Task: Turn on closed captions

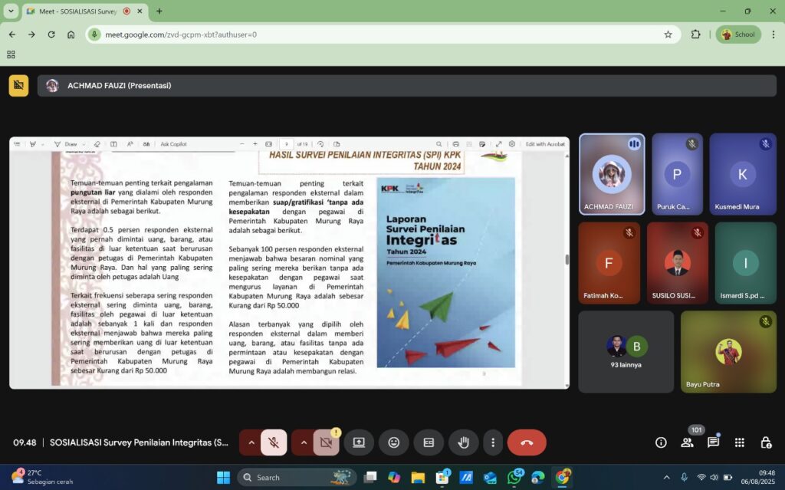Action: click(429, 442)
